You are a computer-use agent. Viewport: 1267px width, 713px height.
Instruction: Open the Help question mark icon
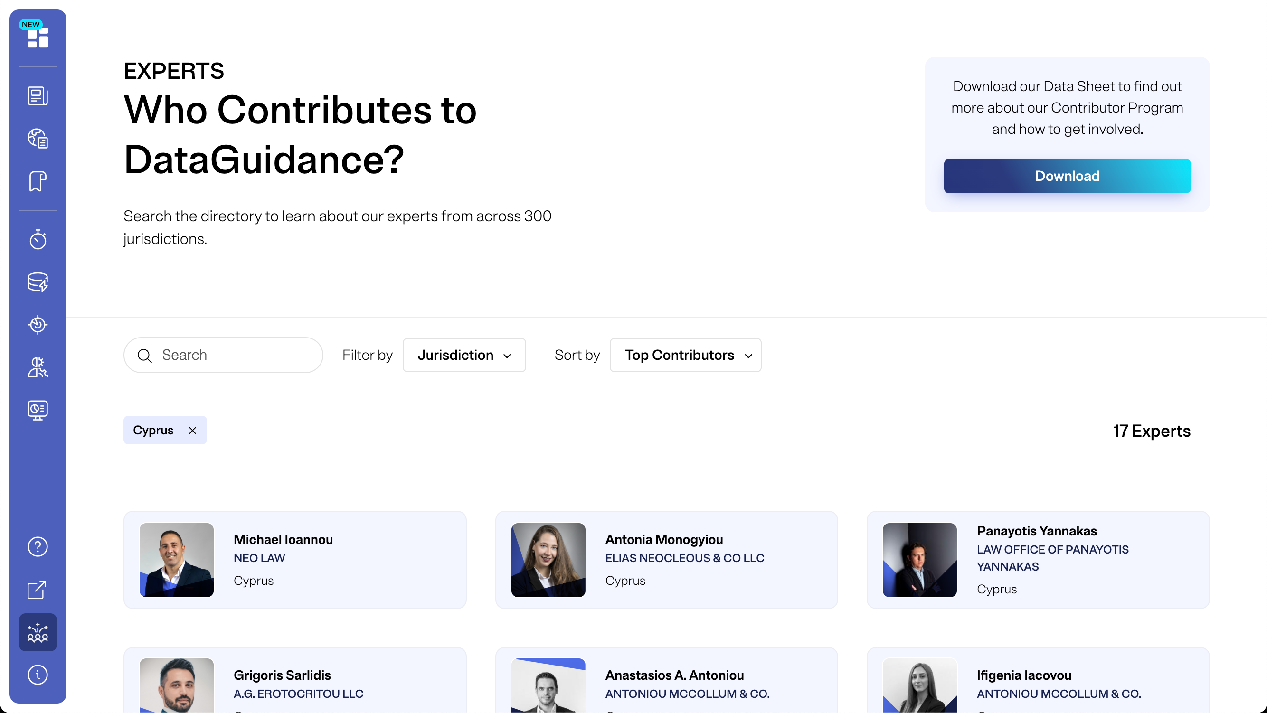click(x=38, y=546)
